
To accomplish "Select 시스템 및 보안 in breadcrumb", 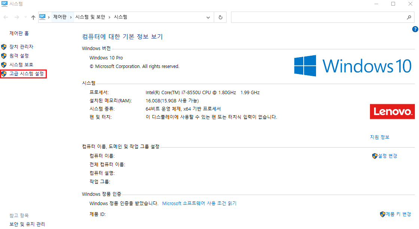I will point(90,17).
